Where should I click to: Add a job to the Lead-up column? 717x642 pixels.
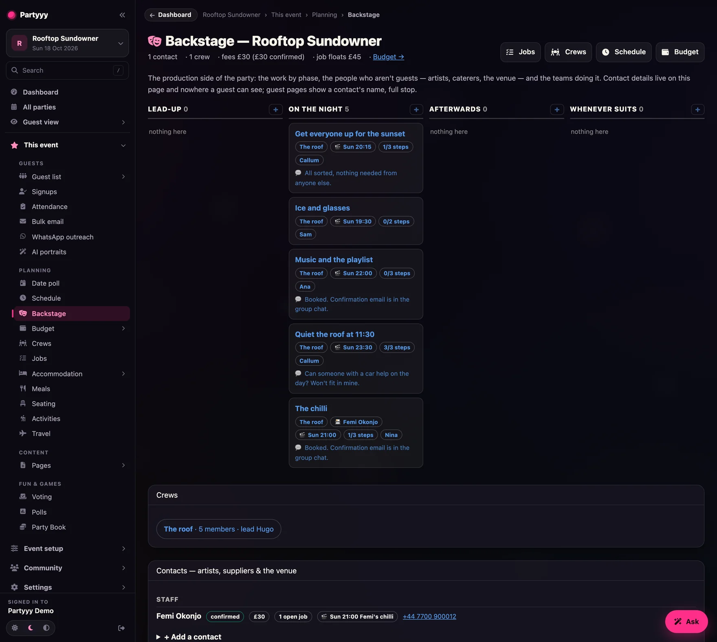[275, 110]
